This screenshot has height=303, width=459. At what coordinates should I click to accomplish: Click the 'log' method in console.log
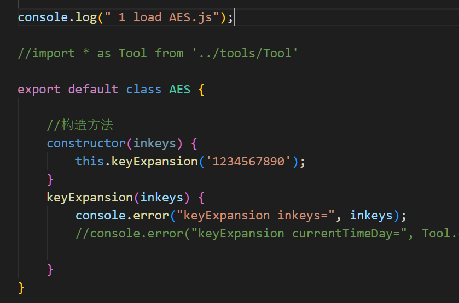[x=86, y=17]
